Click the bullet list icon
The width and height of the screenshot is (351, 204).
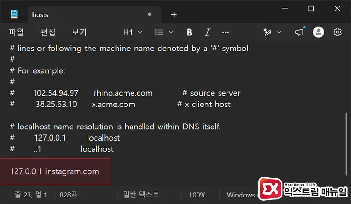(159, 32)
